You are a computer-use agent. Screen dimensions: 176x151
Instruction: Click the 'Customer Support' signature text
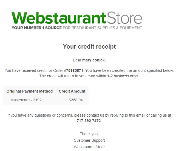click(89, 140)
